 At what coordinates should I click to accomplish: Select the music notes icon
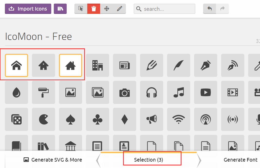tap(179, 92)
